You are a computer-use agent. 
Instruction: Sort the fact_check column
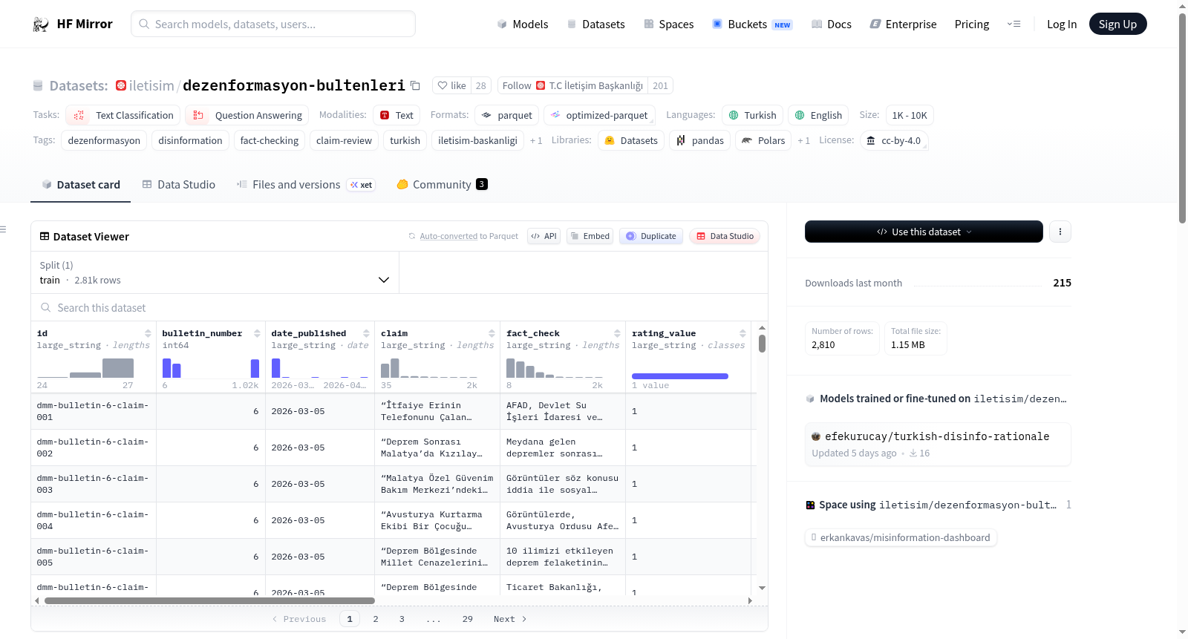tap(617, 333)
